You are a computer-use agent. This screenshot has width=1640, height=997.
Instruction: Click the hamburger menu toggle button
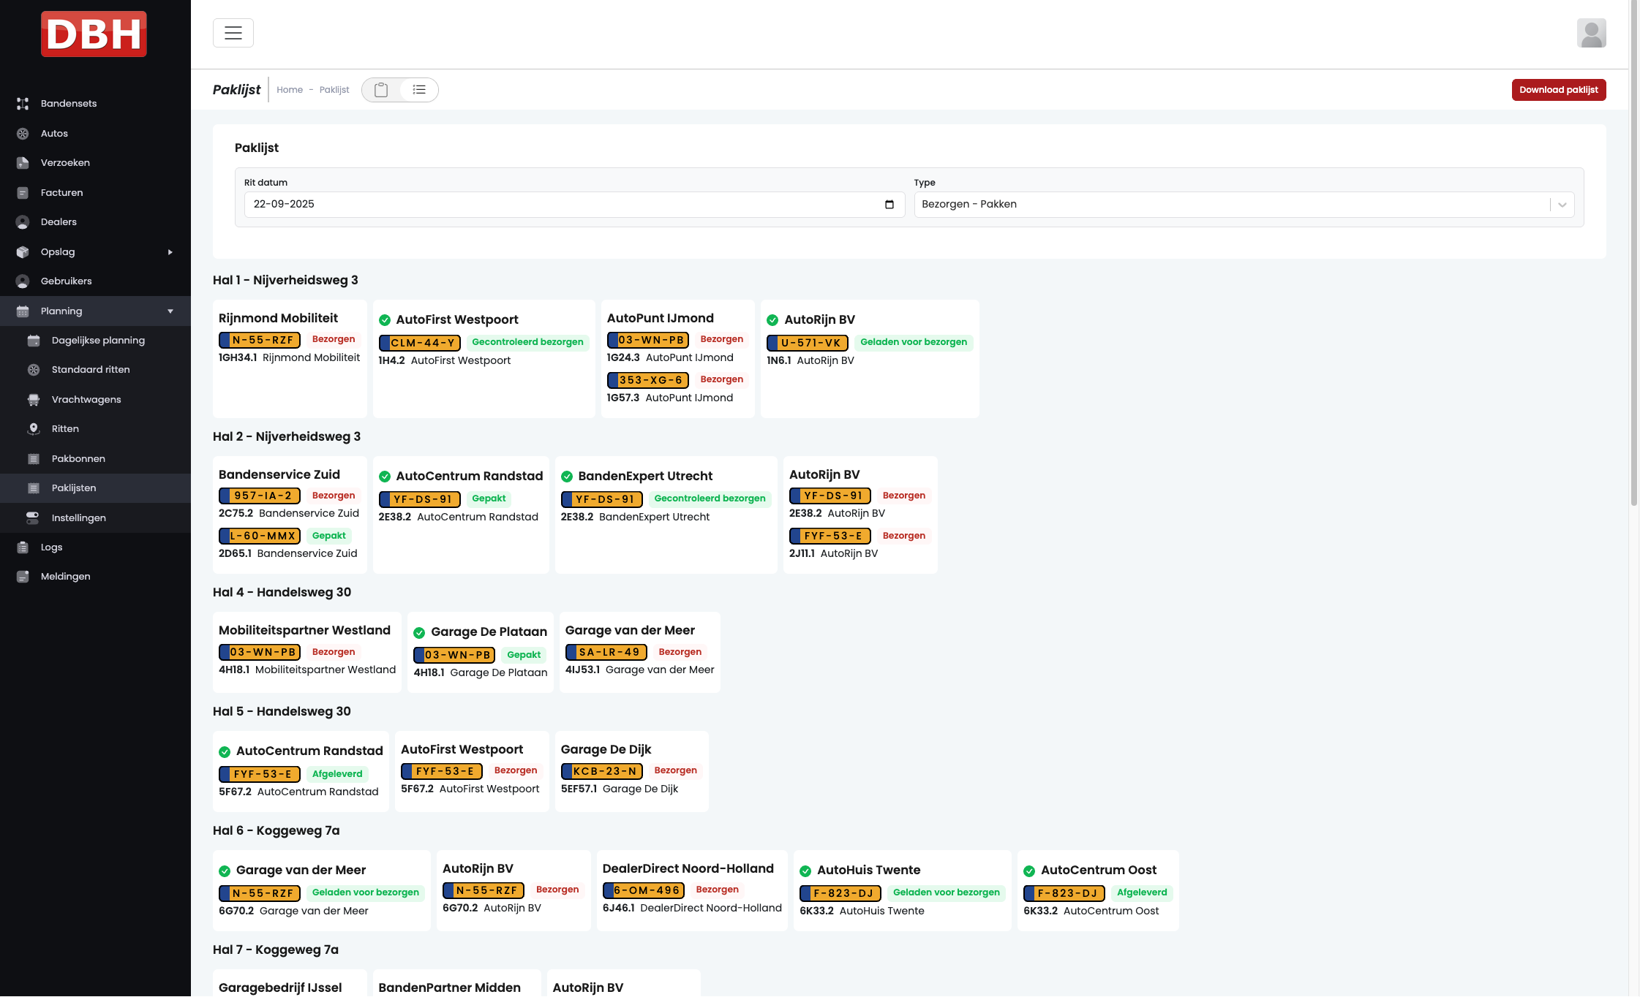coord(233,33)
